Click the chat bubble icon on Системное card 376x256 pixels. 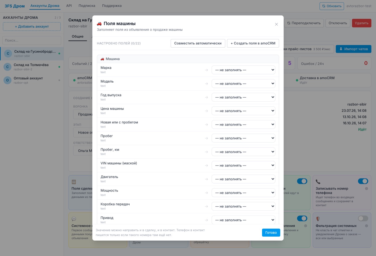pos(74,219)
